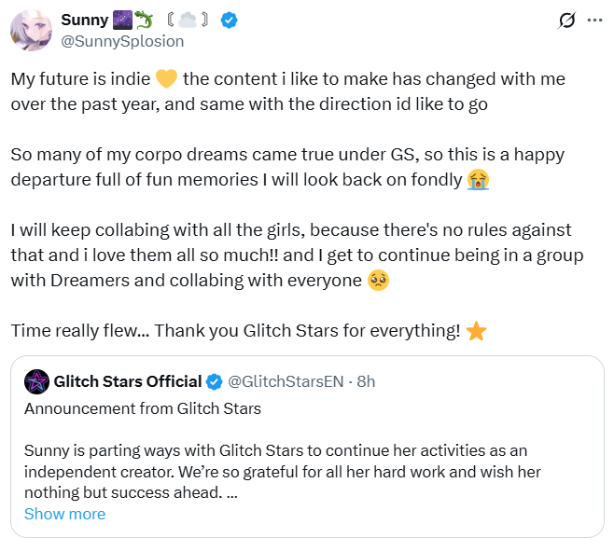The width and height of the screenshot is (614, 552).
Task: Click the Grok slashed-circle icon
Action: (x=566, y=20)
